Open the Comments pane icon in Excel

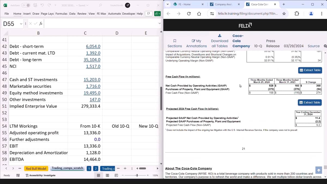pos(148,14)
